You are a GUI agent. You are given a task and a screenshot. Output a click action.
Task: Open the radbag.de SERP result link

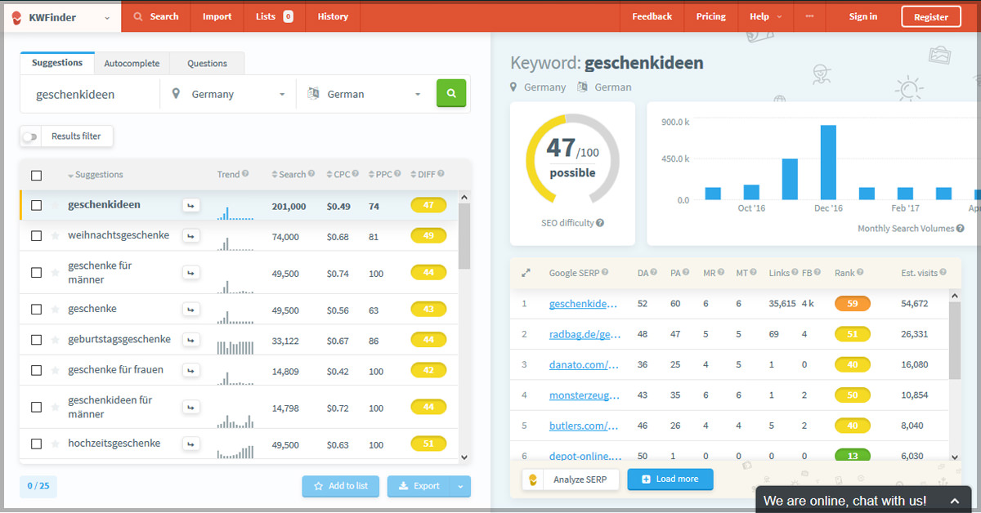(585, 334)
